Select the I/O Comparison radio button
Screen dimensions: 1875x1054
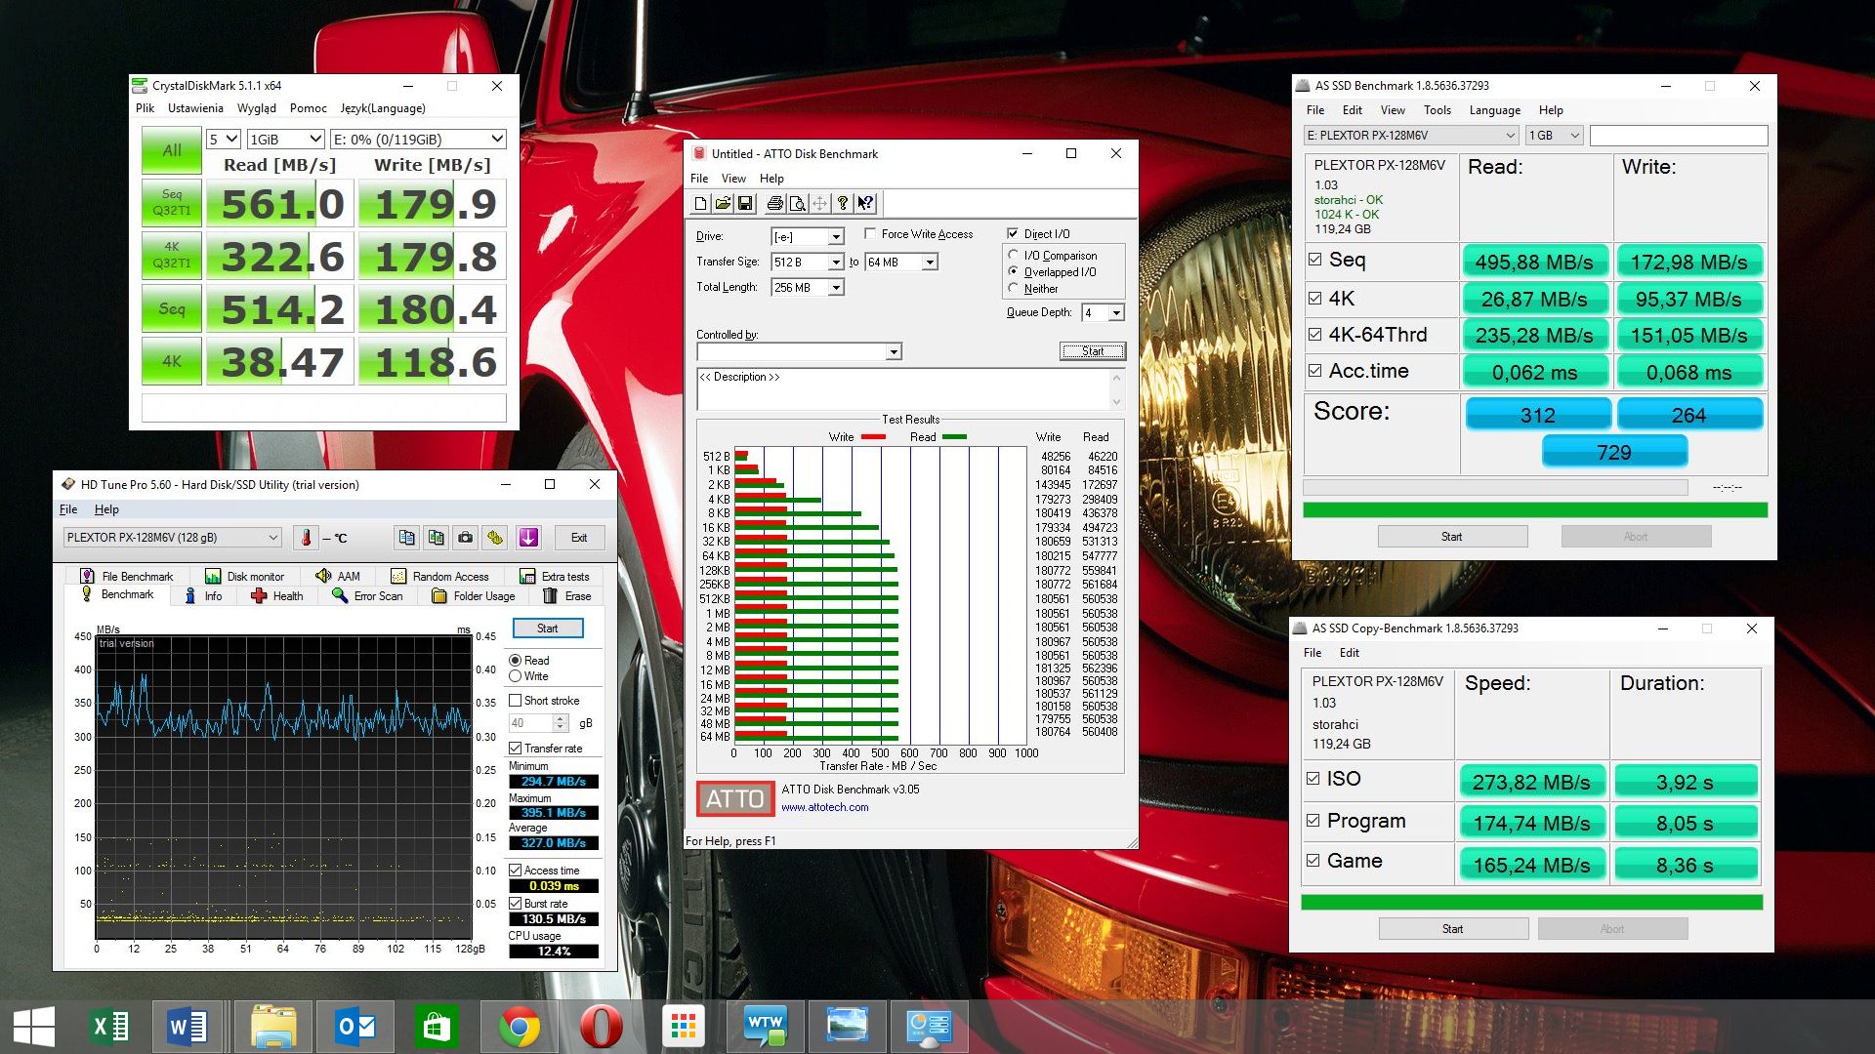click(x=1014, y=256)
